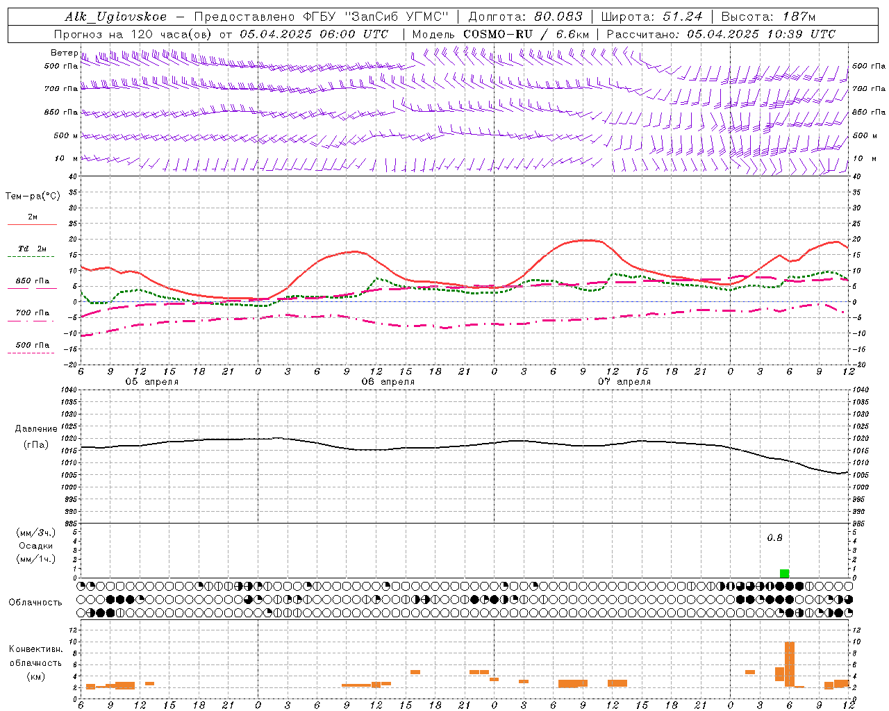Click the Осадки precipitation panel label
The width and height of the screenshot is (889, 711).
pos(35,546)
